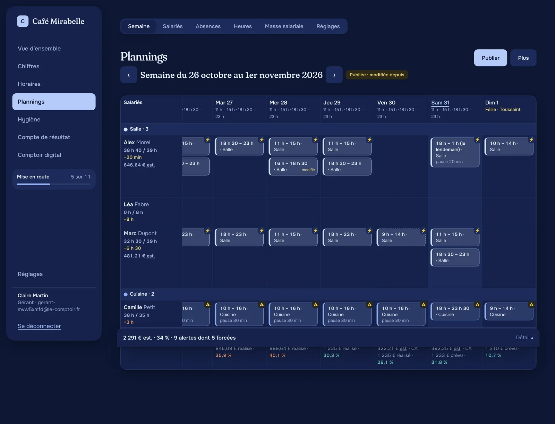Screen dimensions: 555x424
Task: Open the Heures tab
Action: (242, 26)
